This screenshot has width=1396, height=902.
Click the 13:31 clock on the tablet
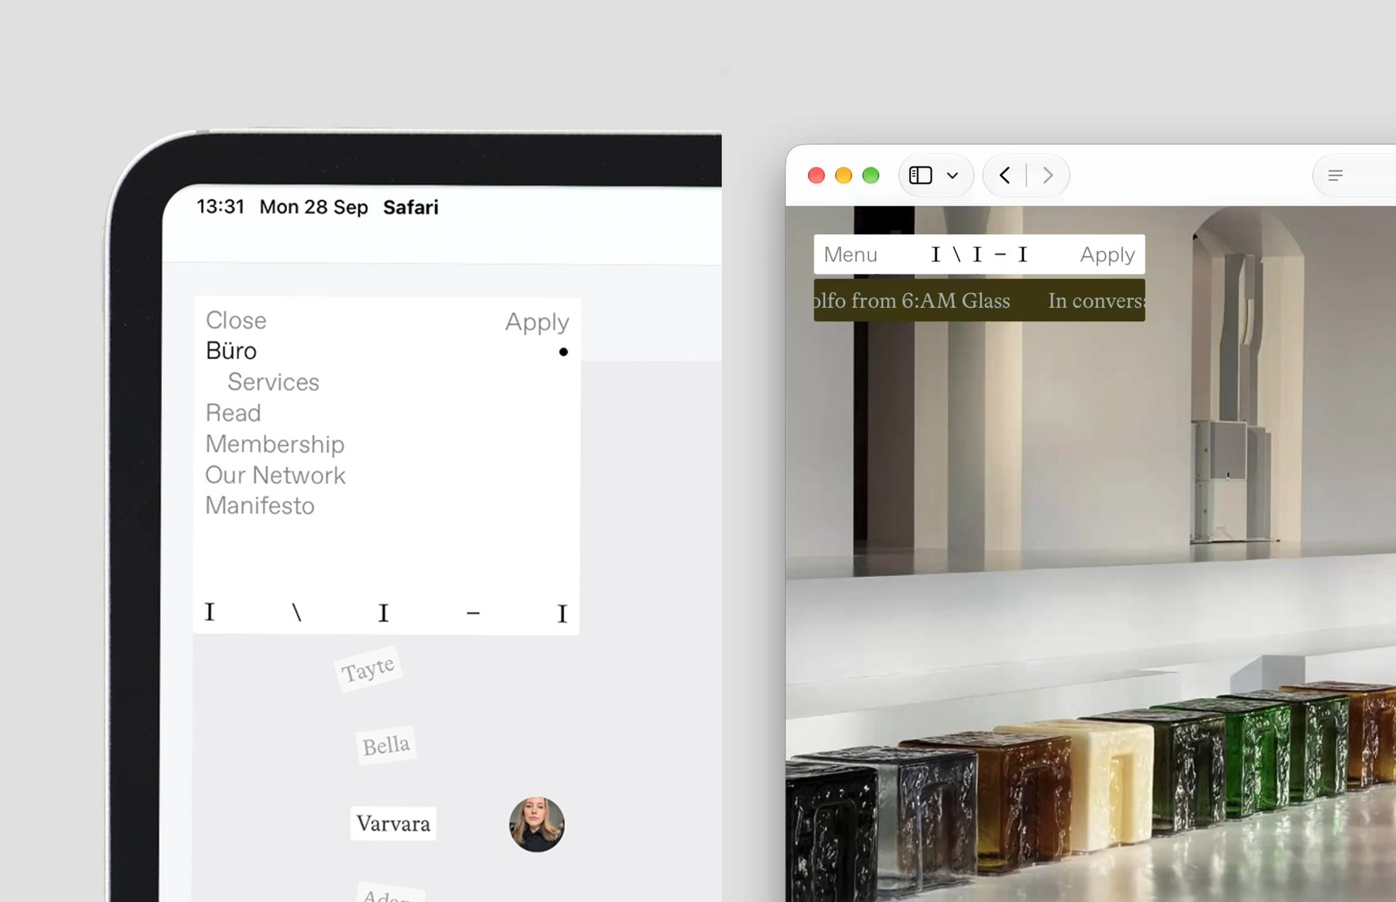[x=220, y=206]
